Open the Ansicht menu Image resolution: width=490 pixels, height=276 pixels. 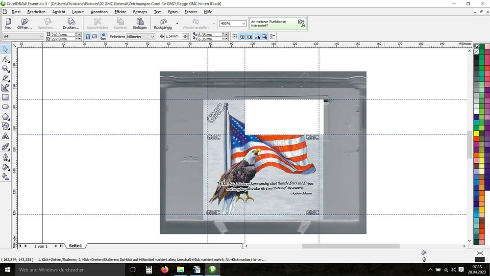tap(59, 12)
